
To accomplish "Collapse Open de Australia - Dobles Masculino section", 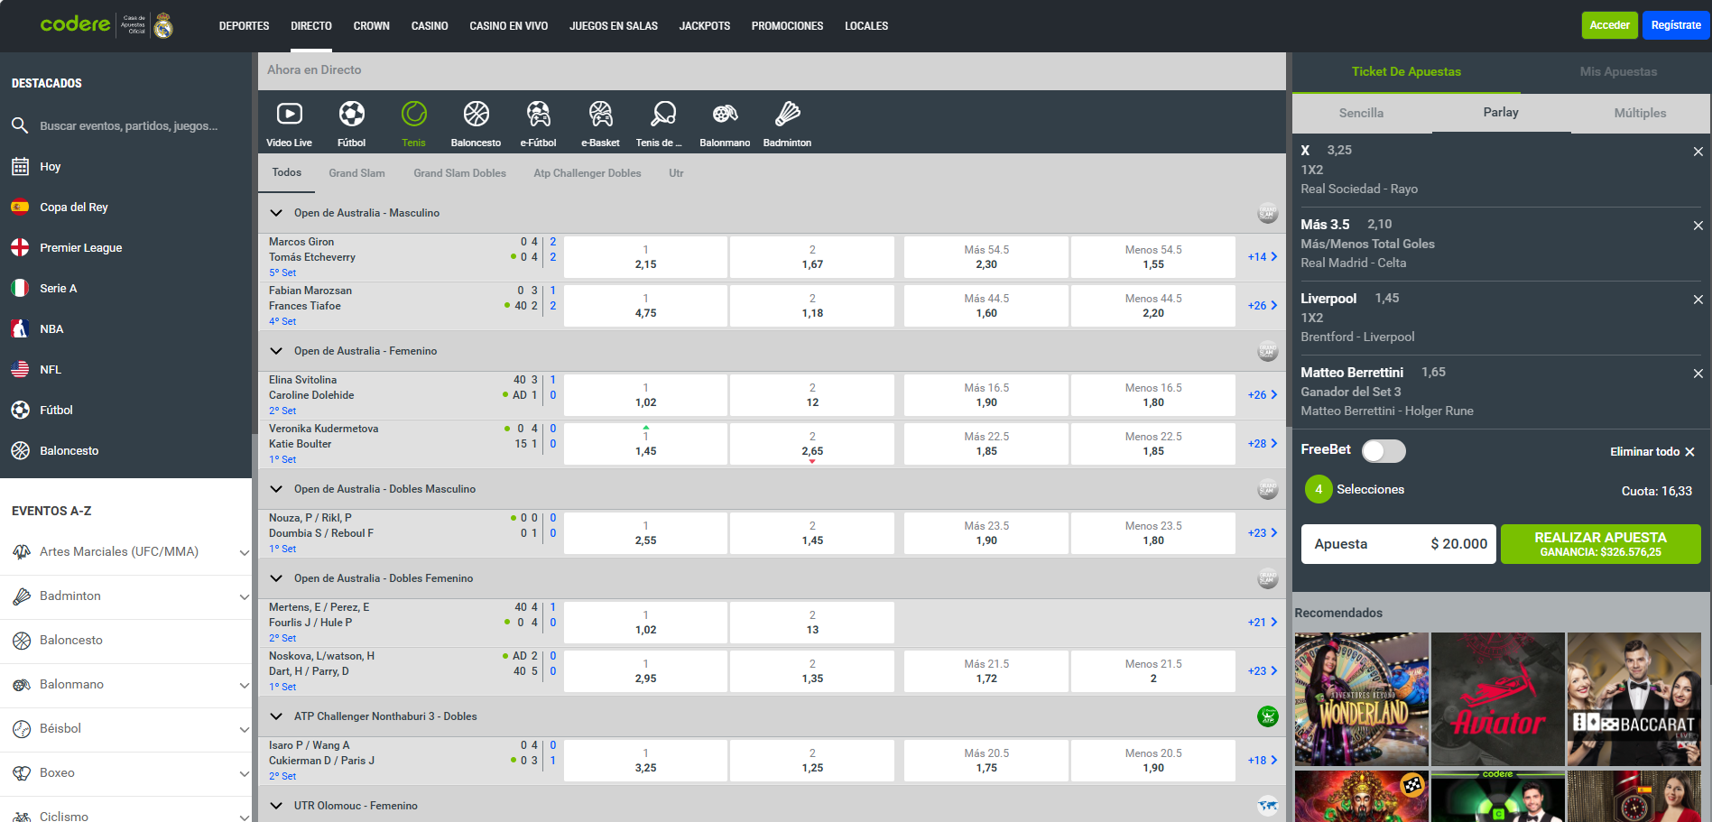I will point(276,489).
